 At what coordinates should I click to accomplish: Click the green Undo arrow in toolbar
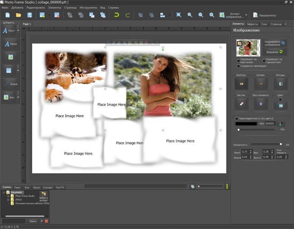(117, 15)
